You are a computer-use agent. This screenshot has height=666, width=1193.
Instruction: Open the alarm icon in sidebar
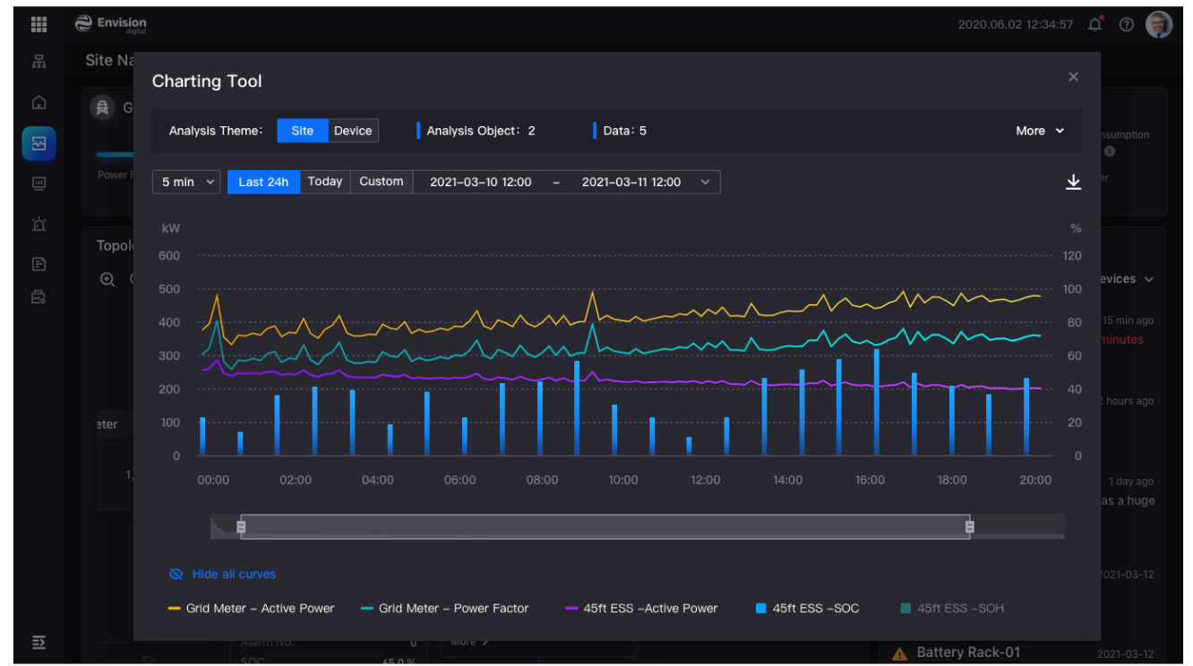click(39, 224)
